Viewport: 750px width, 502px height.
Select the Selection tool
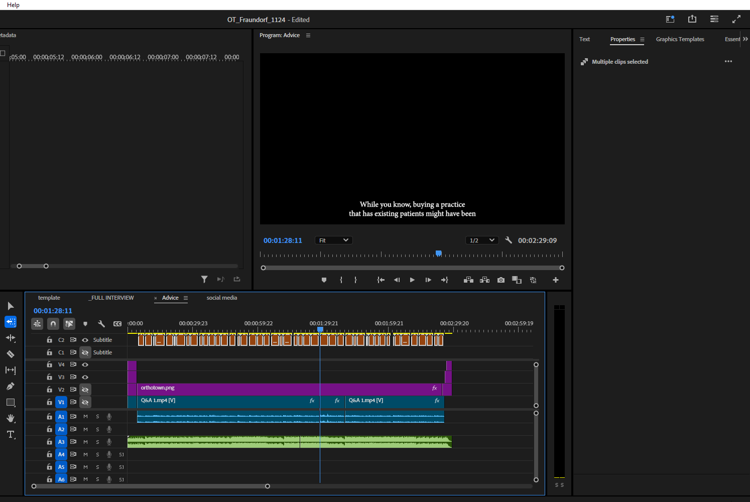11,306
